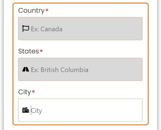Focus the Country input field

[80, 29]
